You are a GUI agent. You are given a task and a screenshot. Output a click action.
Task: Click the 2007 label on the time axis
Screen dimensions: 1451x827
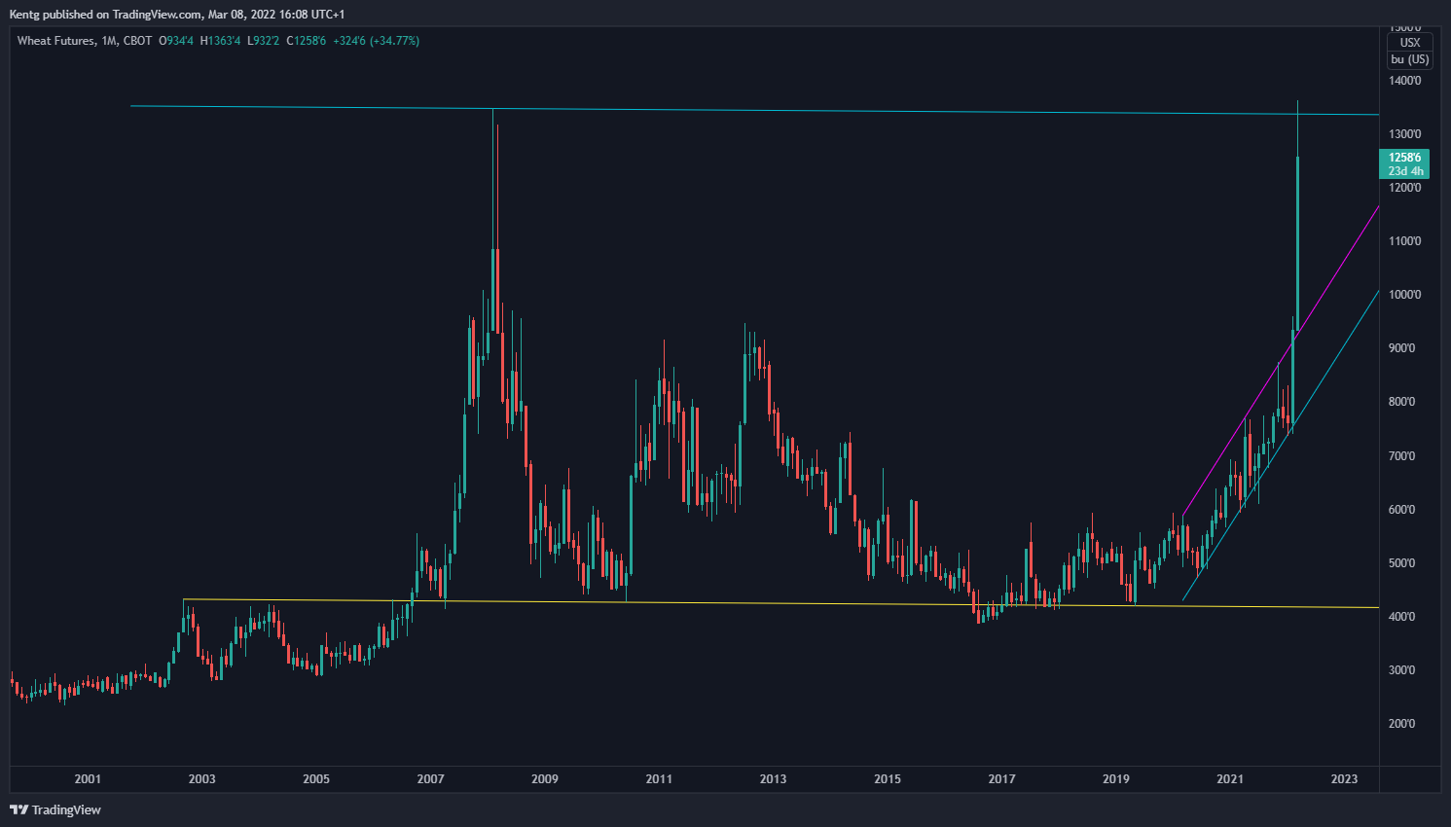pos(430,778)
